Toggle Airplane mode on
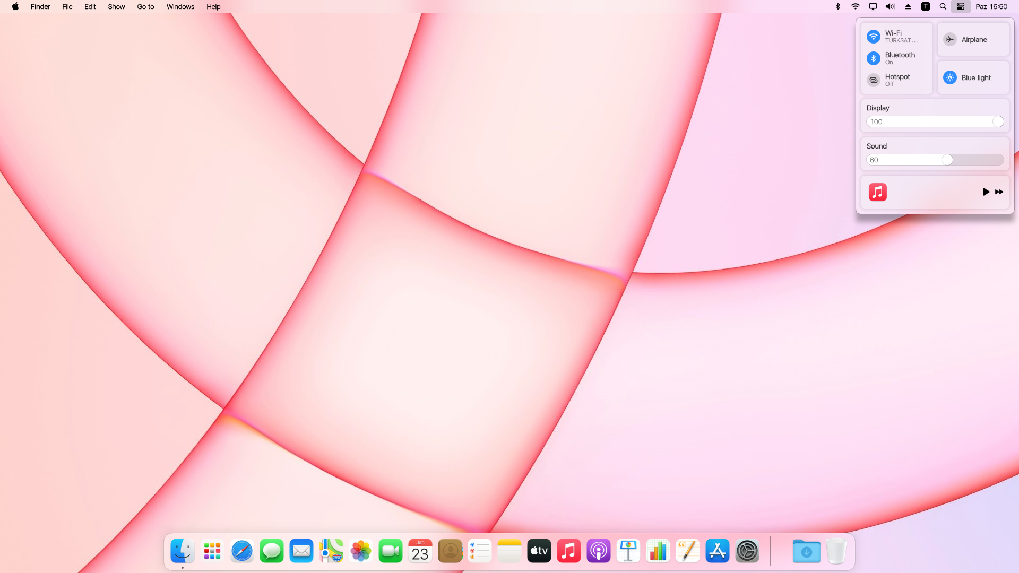Image resolution: width=1019 pixels, height=573 pixels. (x=950, y=39)
